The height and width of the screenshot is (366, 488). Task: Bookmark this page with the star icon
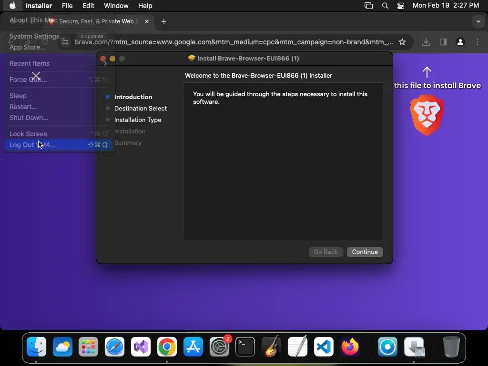point(402,42)
